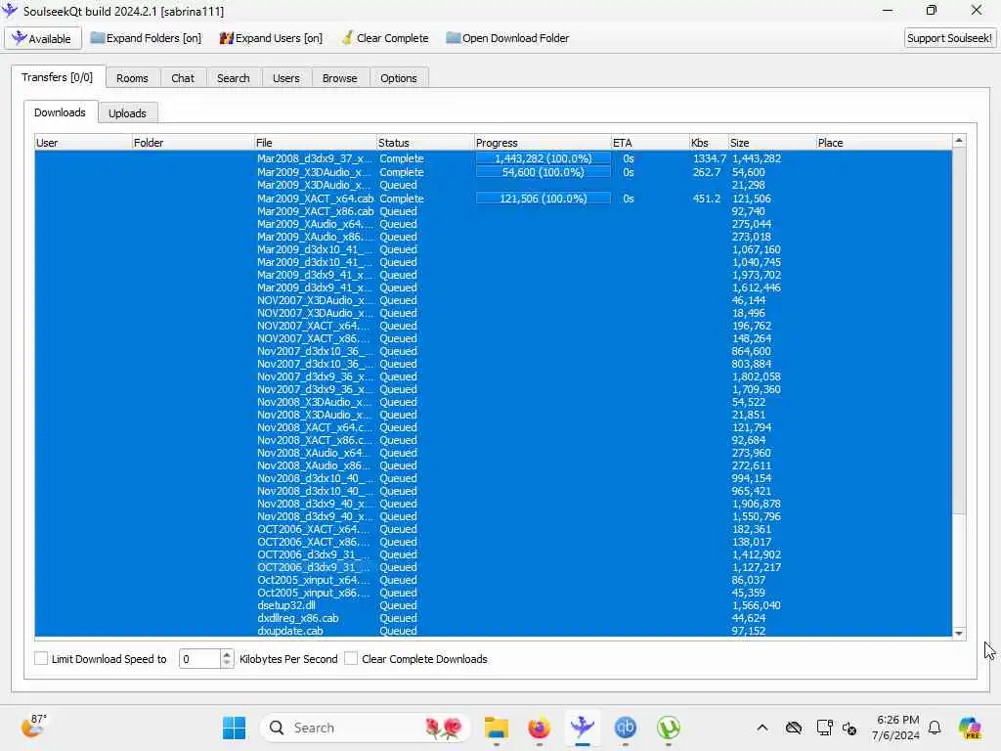
Task: Click progress bar showing 1,443,282 (100.0%)
Action: (x=543, y=158)
